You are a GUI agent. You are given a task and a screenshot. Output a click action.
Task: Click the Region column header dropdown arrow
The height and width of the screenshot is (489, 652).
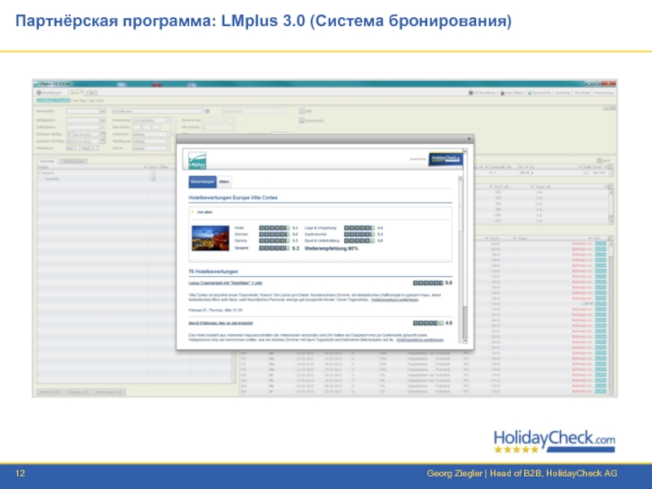point(145,167)
